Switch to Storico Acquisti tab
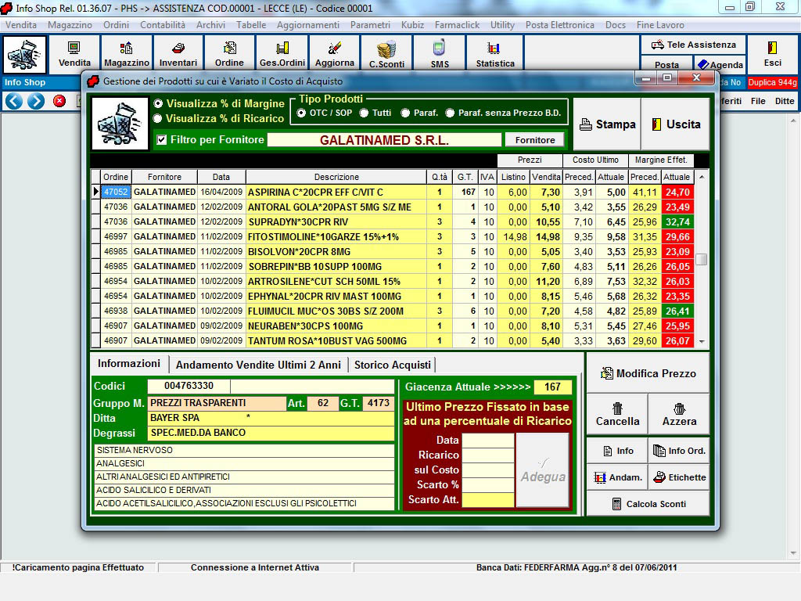 [x=392, y=365]
